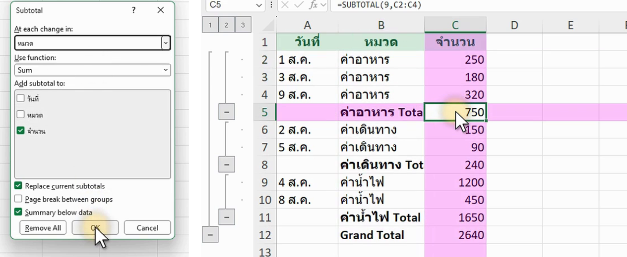Click cell with value 240

455,165
